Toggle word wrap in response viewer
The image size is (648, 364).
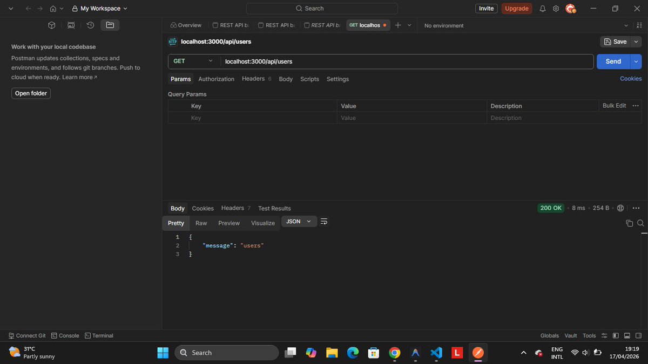(x=324, y=222)
